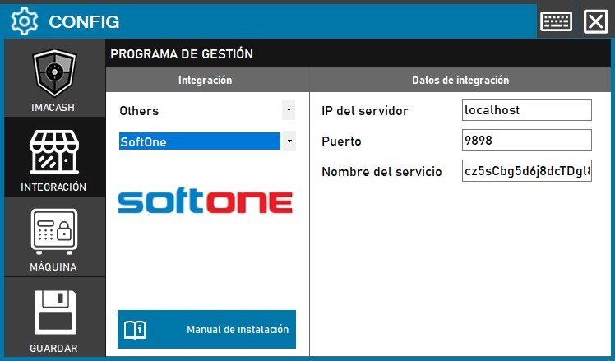The height and width of the screenshot is (361, 615).
Task: Click the Integración column header
Action: pos(206,81)
